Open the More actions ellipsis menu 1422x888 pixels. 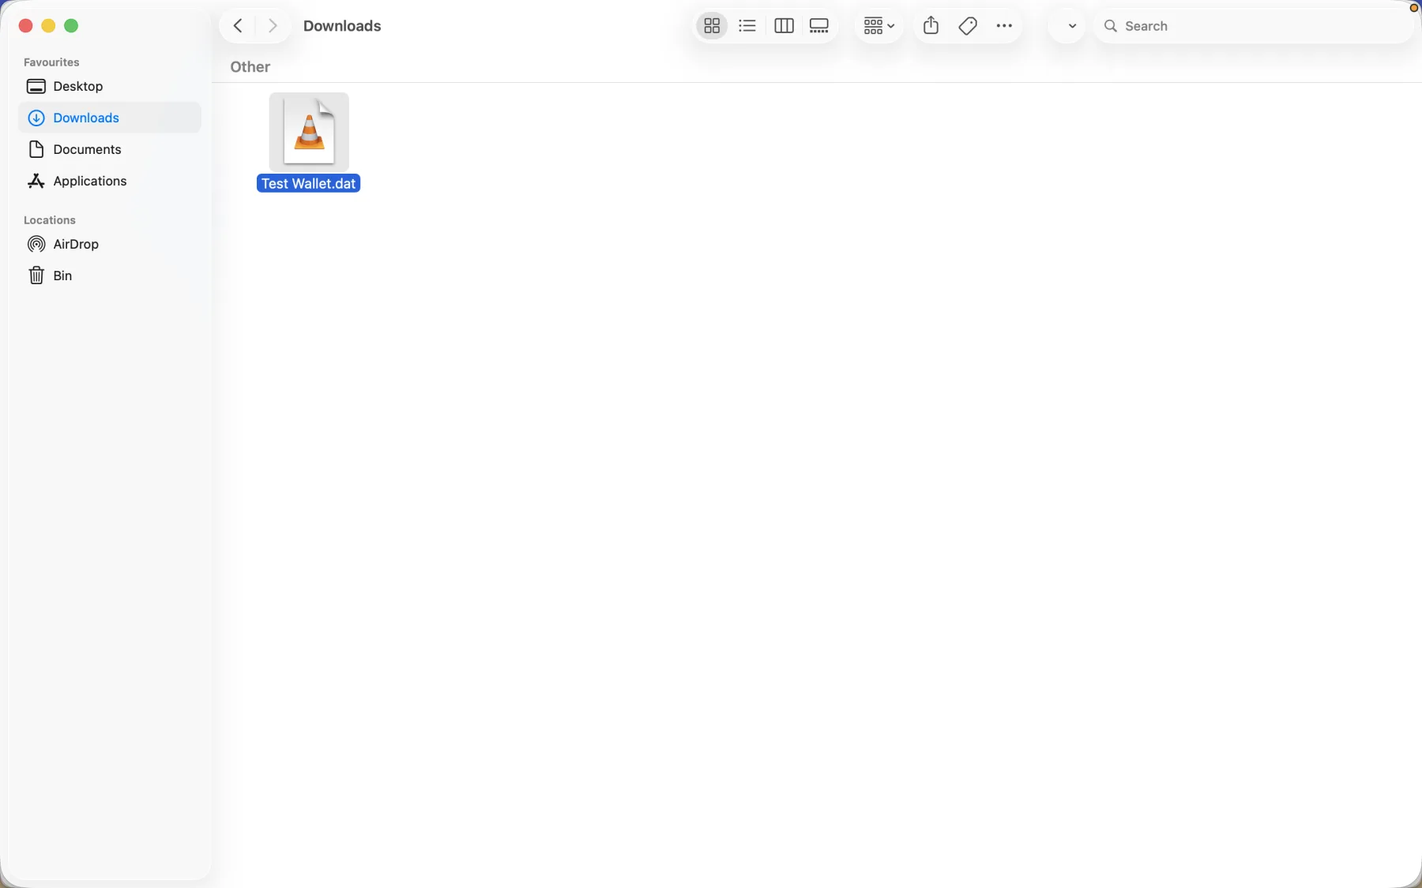point(1004,26)
